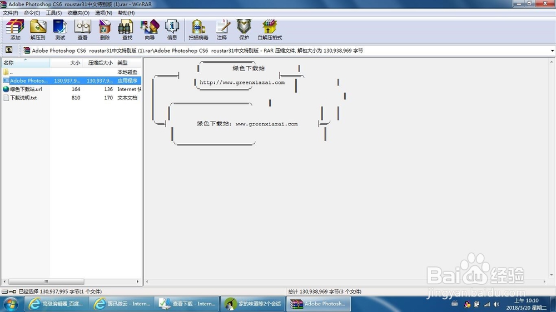Screen dimensions: 556x312
Task: Sort by the 大小 column header
Action: coord(66,63)
